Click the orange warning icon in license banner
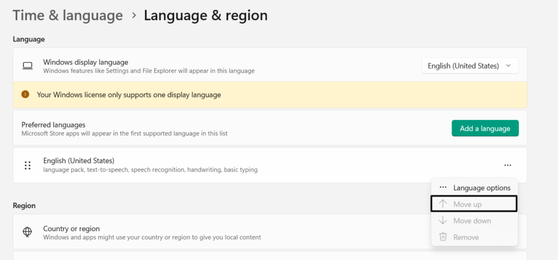The height and width of the screenshot is (260, 558). coord(25,94)
